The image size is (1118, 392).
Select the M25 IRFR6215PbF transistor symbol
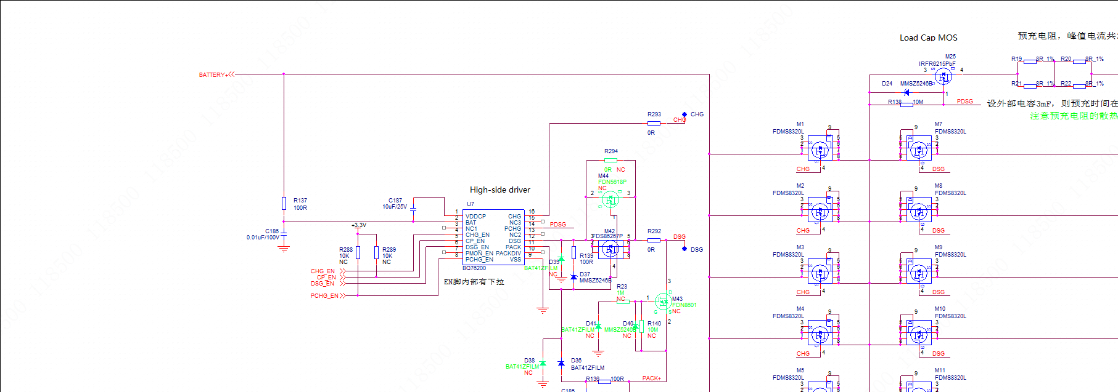pos(943,77)
